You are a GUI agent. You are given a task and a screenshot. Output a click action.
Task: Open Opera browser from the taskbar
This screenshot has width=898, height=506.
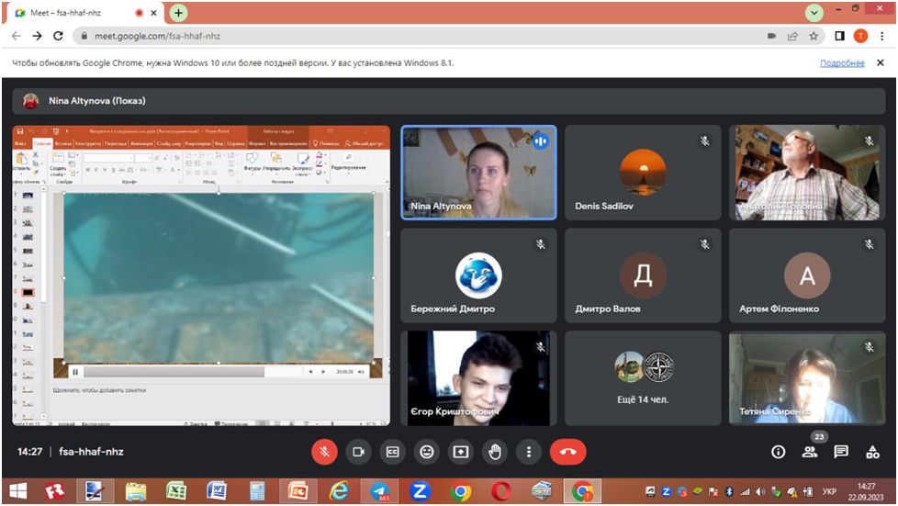point(500,491)
